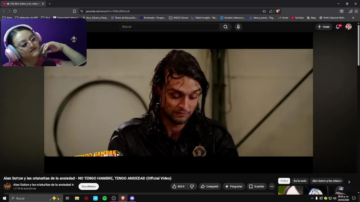
Task: Click the Preguntar button
Action: click(x=234, y=187)
